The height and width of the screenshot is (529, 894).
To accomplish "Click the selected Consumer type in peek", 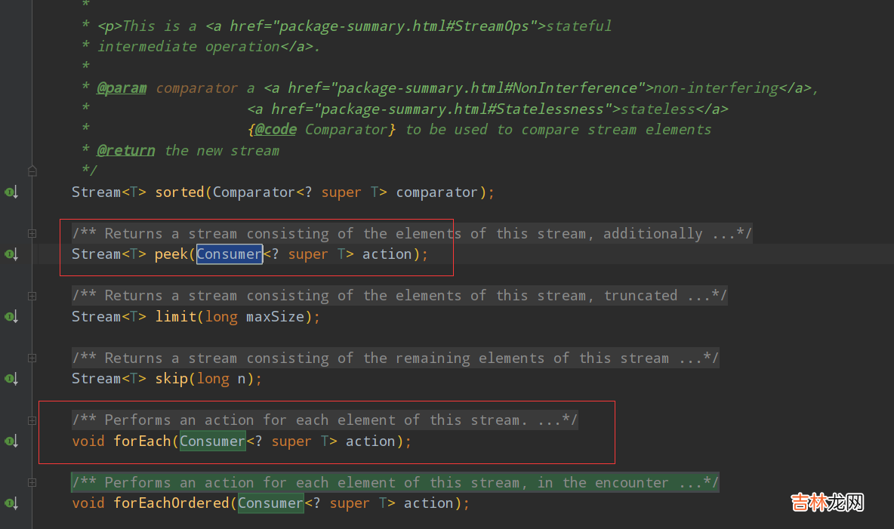I will coord(229,254).
